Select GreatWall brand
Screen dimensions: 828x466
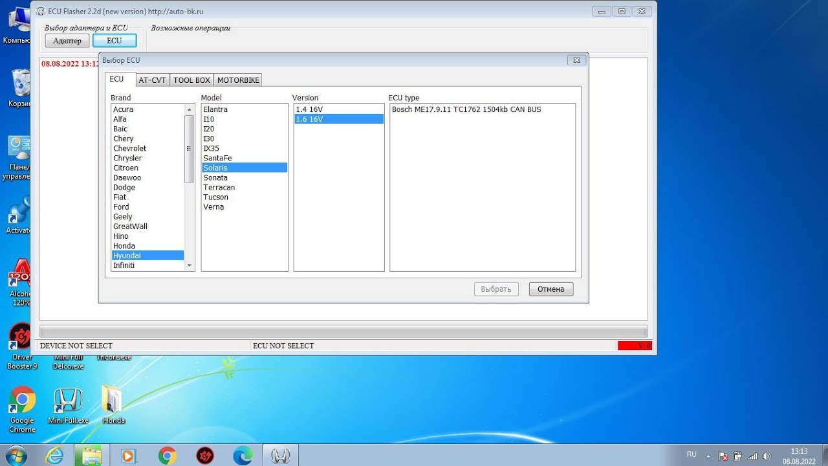[x=147, y=227]
